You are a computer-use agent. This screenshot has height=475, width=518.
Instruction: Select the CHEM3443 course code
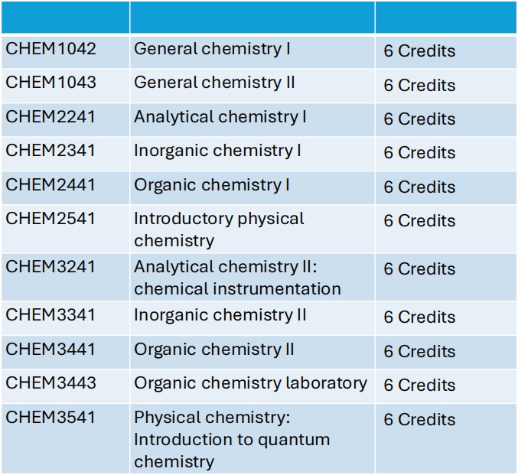(x=51, y=383)
